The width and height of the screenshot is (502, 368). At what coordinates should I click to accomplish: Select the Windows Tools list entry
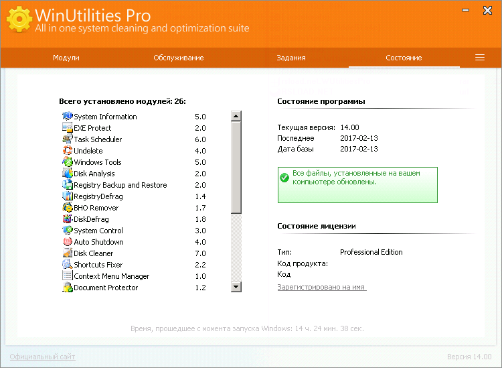tap(97, 162)
